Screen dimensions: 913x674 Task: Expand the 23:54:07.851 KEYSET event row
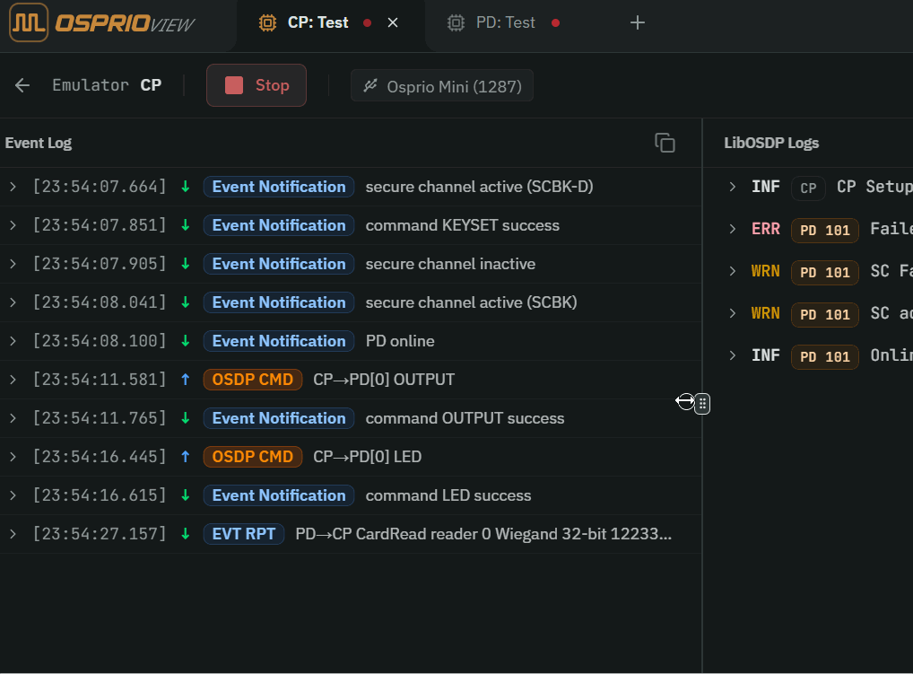pos(13,225)
